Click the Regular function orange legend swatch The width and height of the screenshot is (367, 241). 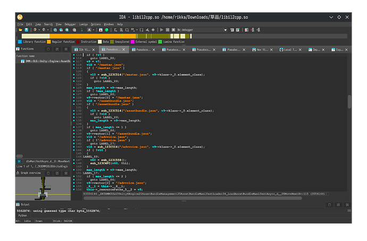pyautogui.click(x=49, y=42)
